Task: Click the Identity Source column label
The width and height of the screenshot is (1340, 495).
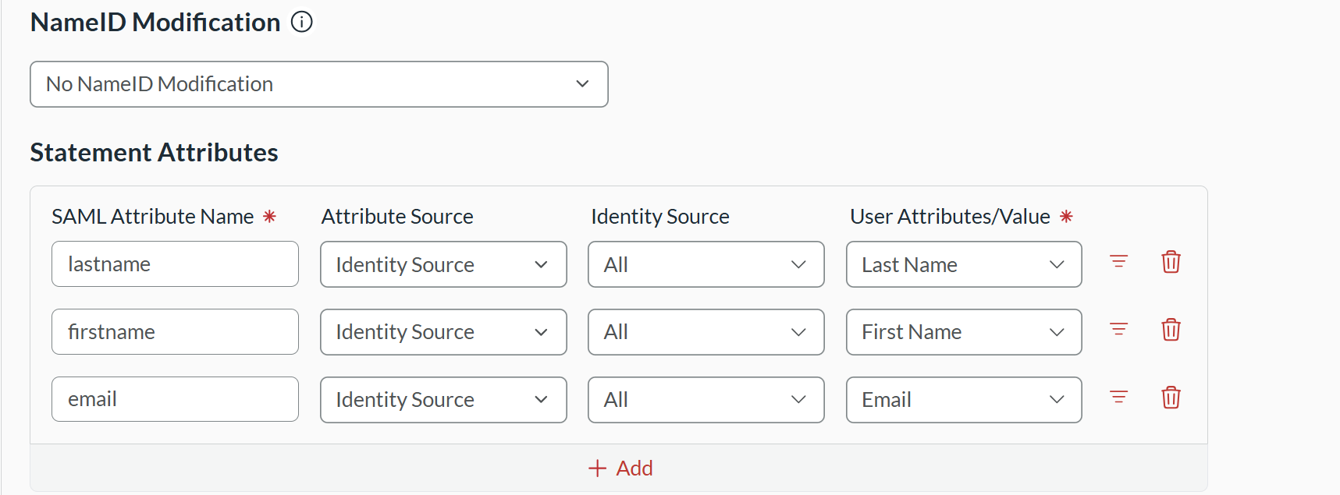Action: (660, 216)
